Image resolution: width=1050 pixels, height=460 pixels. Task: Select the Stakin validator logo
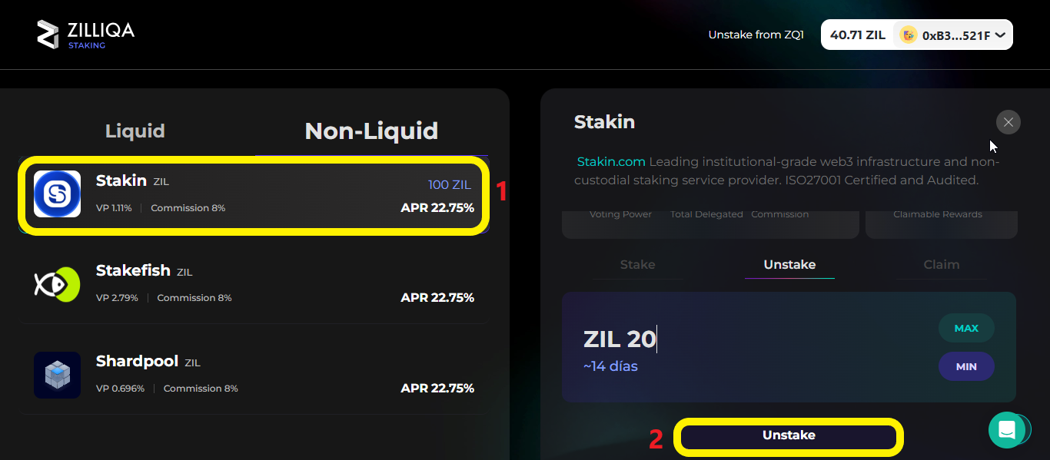coord(56,194)
